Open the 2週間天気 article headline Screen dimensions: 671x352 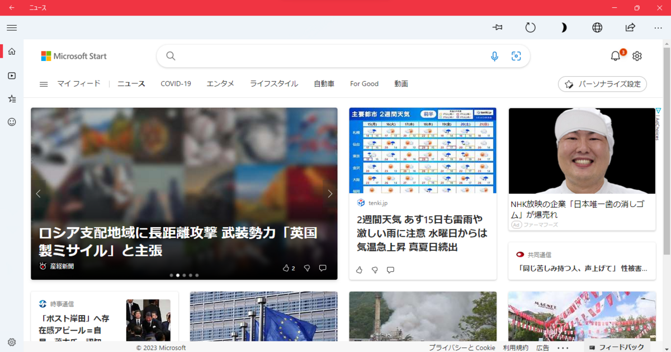pyautogui.click(x=423, y=232)
